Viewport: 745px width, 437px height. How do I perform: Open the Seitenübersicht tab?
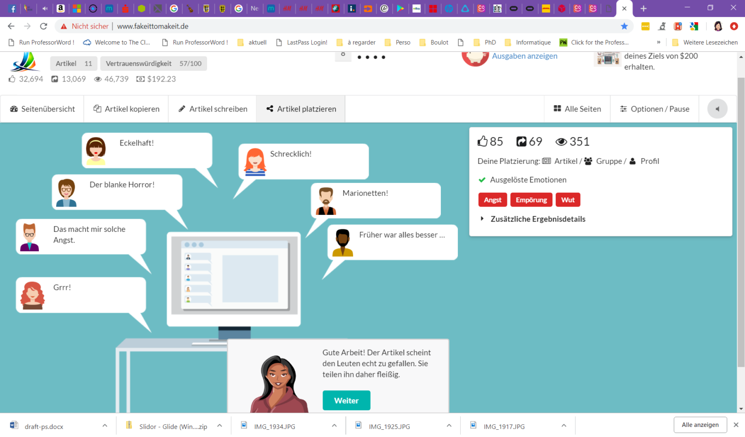pyautogui.click(x=42, y=109)
